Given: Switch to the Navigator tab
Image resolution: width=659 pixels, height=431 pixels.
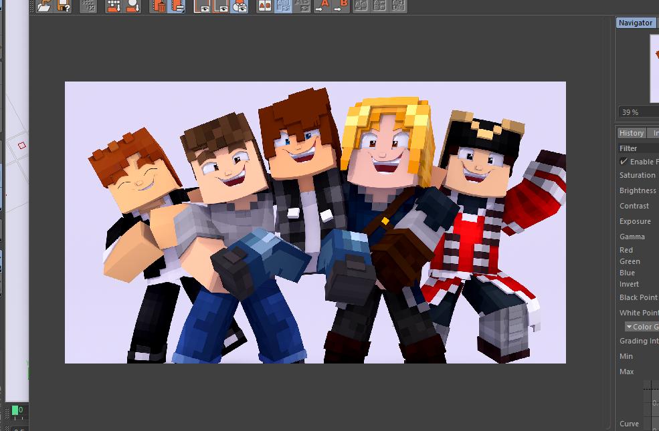Looking at the screenshot, I should 636,23.
